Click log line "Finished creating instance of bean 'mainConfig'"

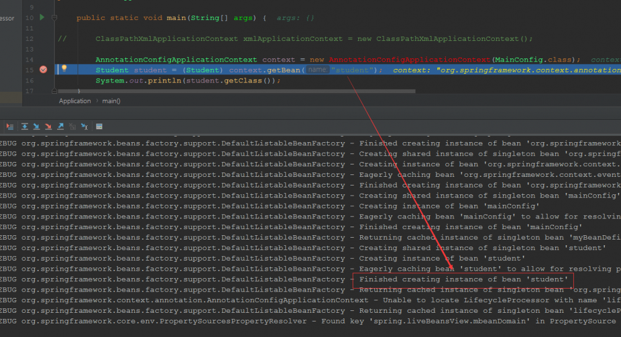(x=471, y=227)
